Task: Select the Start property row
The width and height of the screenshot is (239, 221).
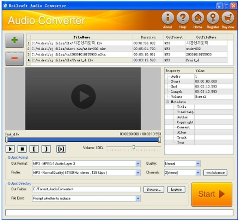Action: click(x=199, y=81)
